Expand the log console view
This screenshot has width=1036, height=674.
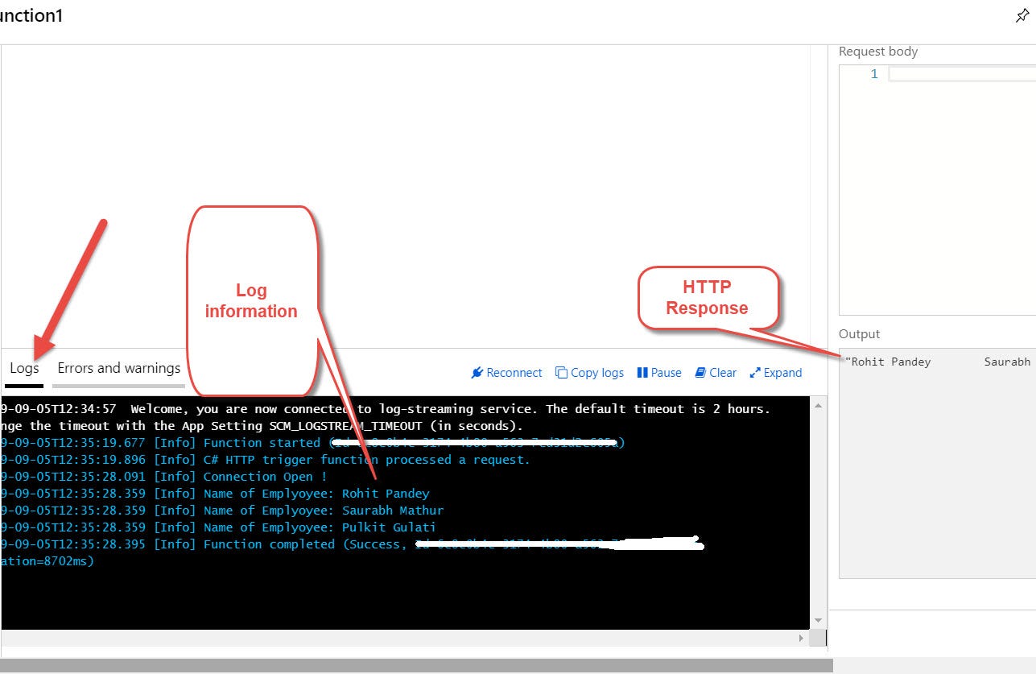click(775, 372)
